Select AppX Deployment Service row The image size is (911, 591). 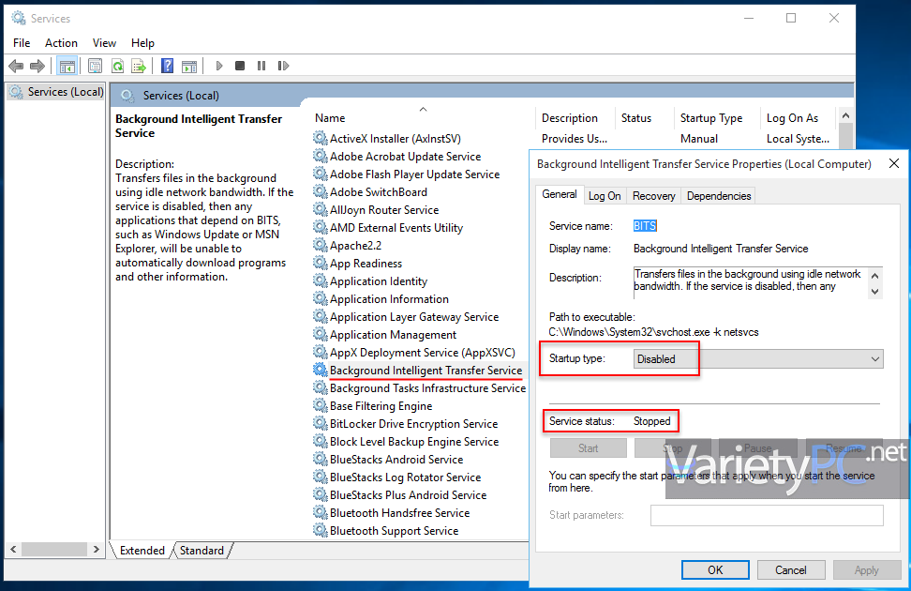(x=423, y=352)
